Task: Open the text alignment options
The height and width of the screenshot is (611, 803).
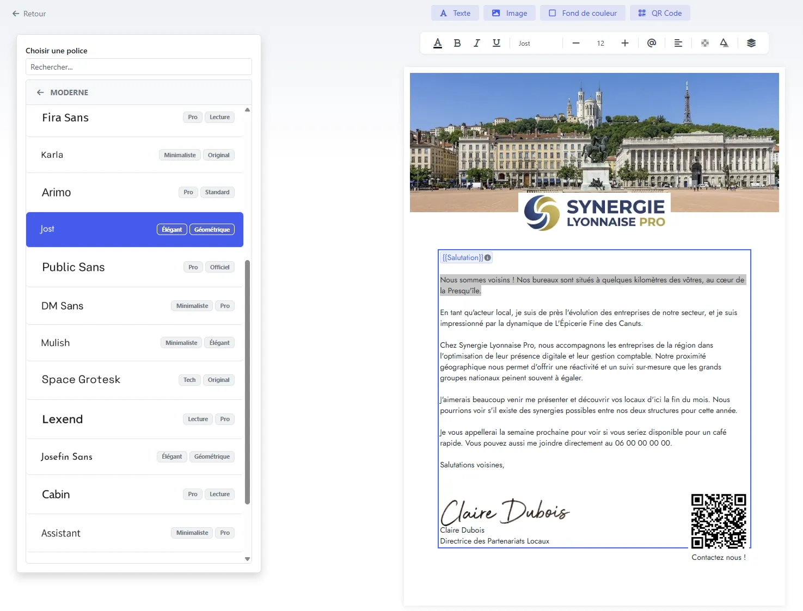Action: 678,43
